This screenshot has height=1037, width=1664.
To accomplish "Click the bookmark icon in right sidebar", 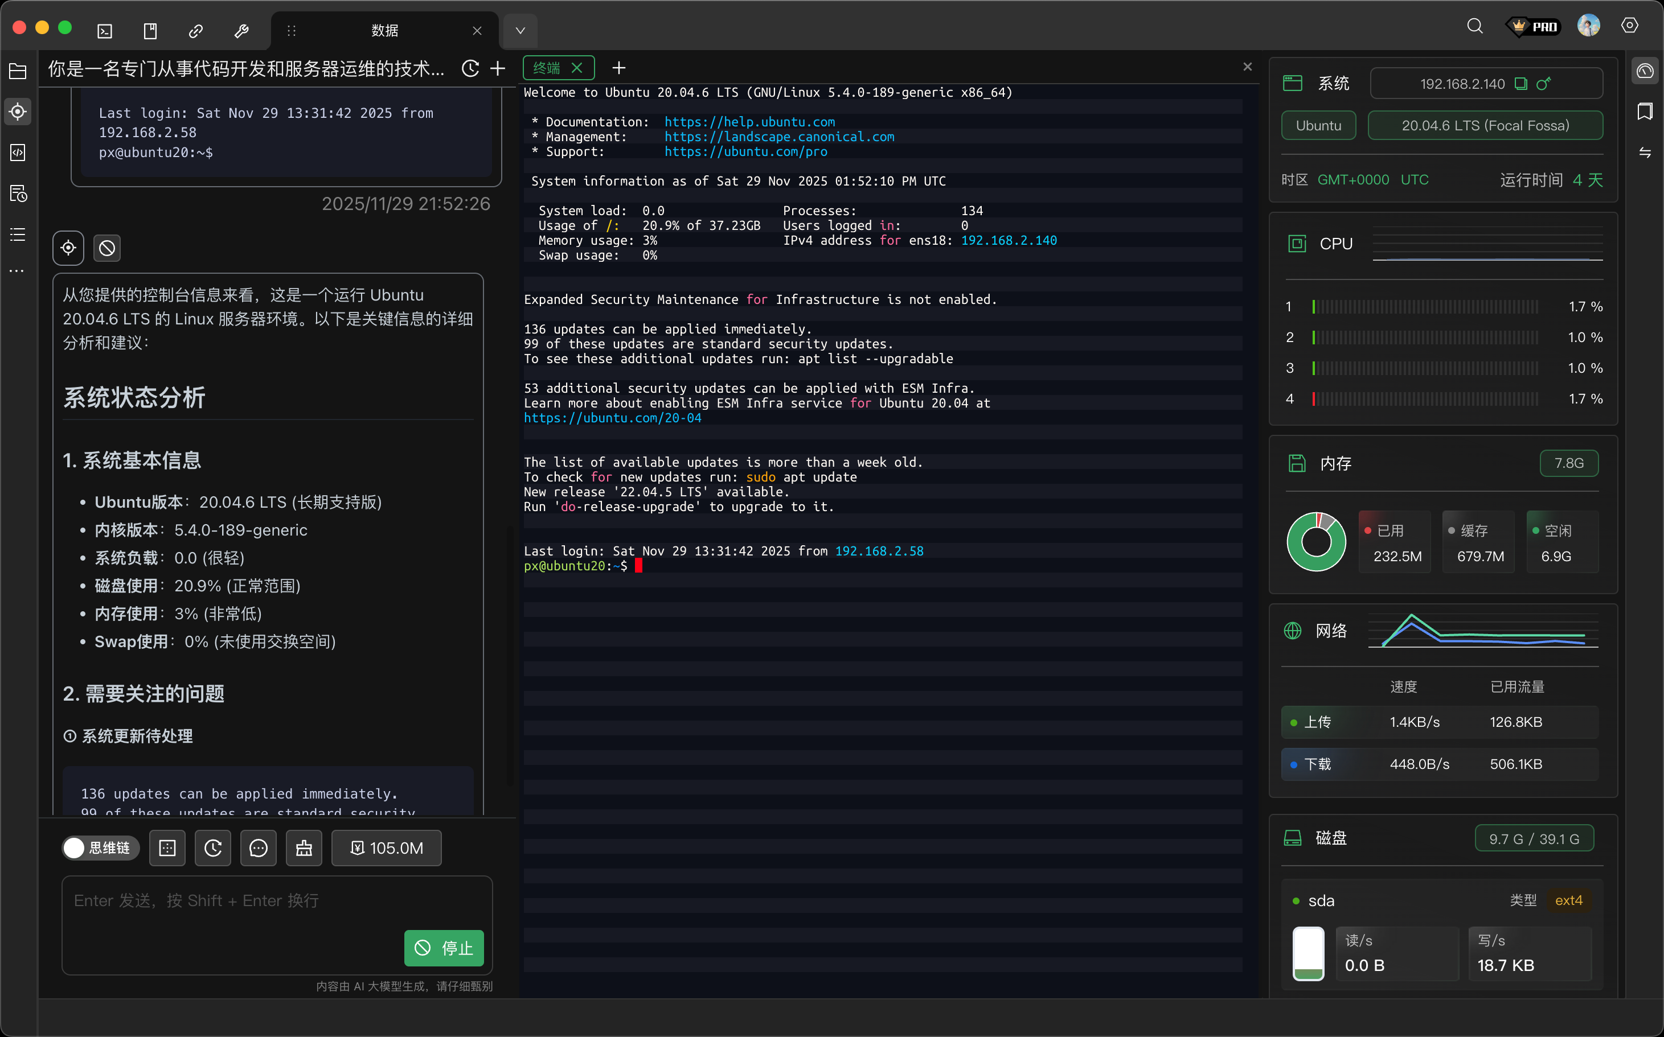I will point(1645,111).
